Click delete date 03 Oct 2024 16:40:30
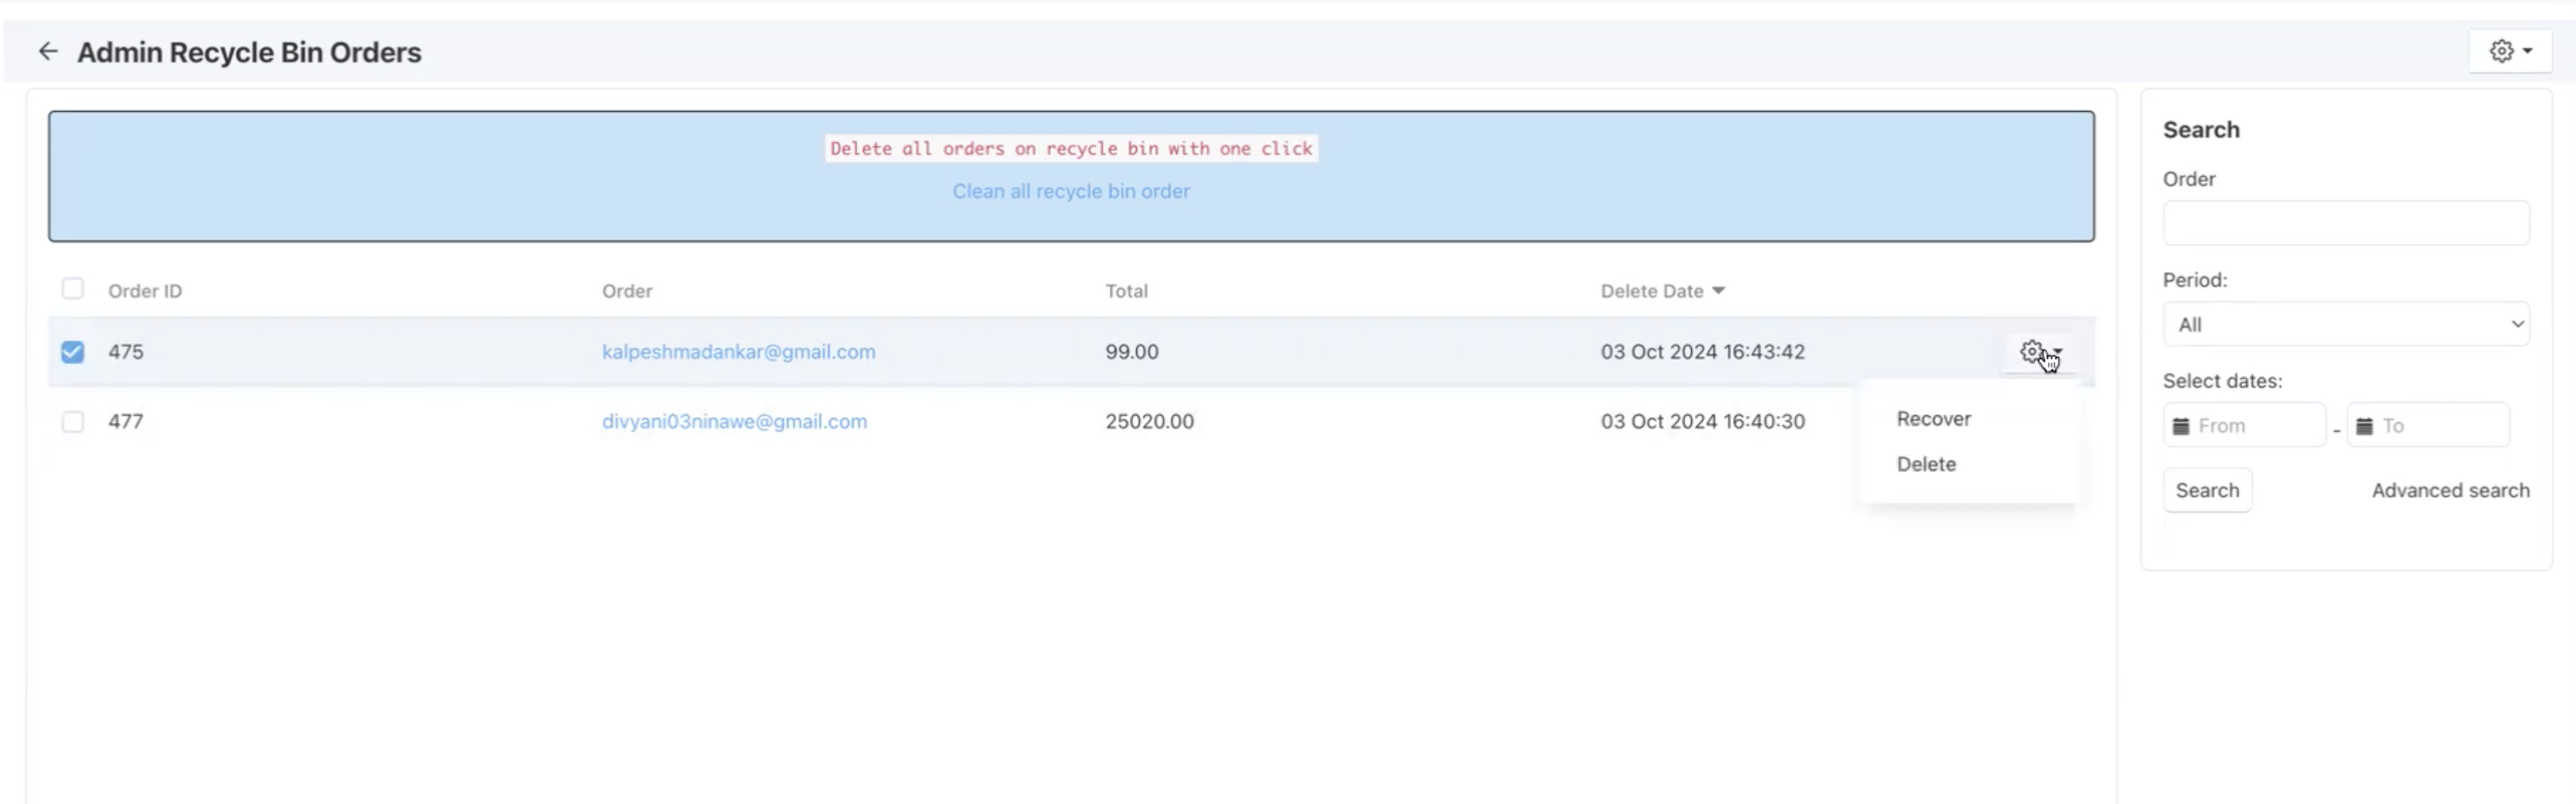Viewport: 2576px width, 804px height. click(1702, 422)
